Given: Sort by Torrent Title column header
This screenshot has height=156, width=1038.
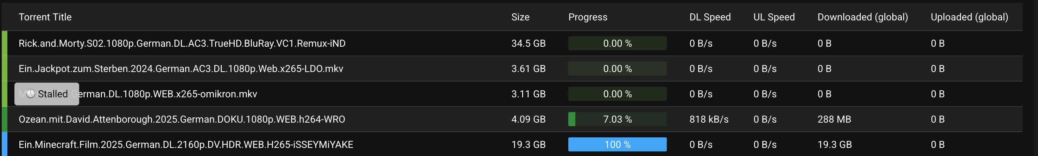Looking at the screenshot, I should point(45,17).
